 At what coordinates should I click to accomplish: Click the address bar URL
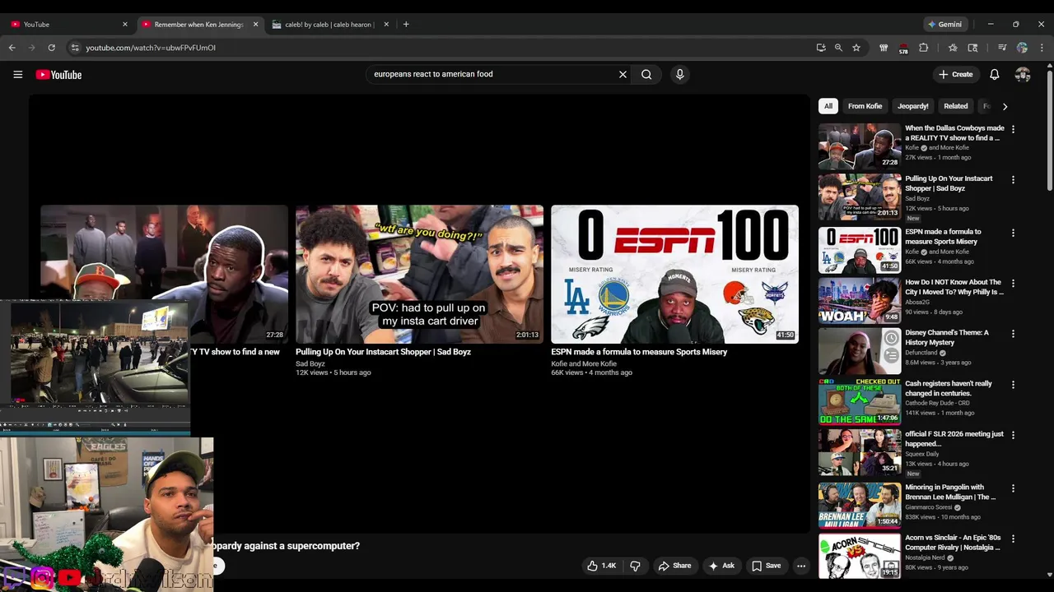[x=151, y=48]
